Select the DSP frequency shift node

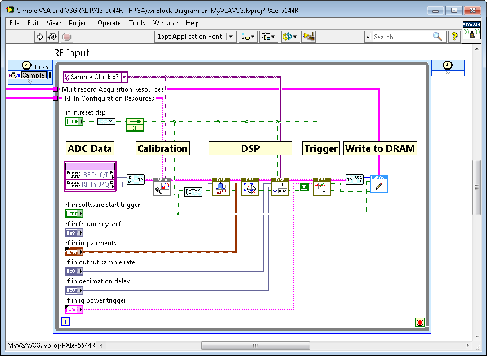coord(221,187)
